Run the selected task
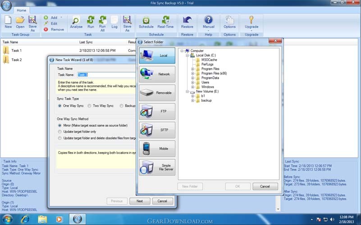361x225 pixels. click(x=91, y=22)
